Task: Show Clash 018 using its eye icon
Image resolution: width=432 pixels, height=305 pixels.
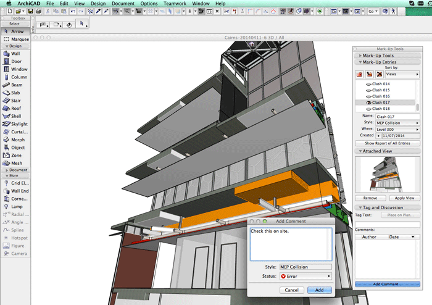Action: click(x=368, y=109)
